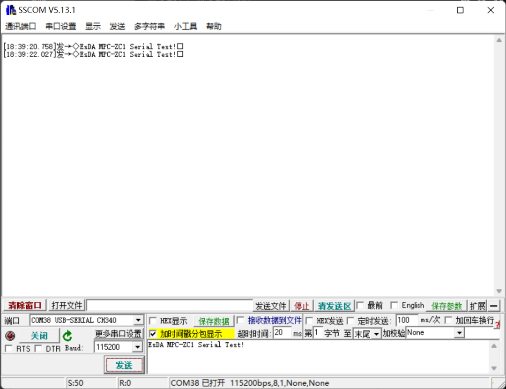Click the 停止 stop button
Viewport: 506px width, 389px height.
pyautogui.click(x=302, y=305)
